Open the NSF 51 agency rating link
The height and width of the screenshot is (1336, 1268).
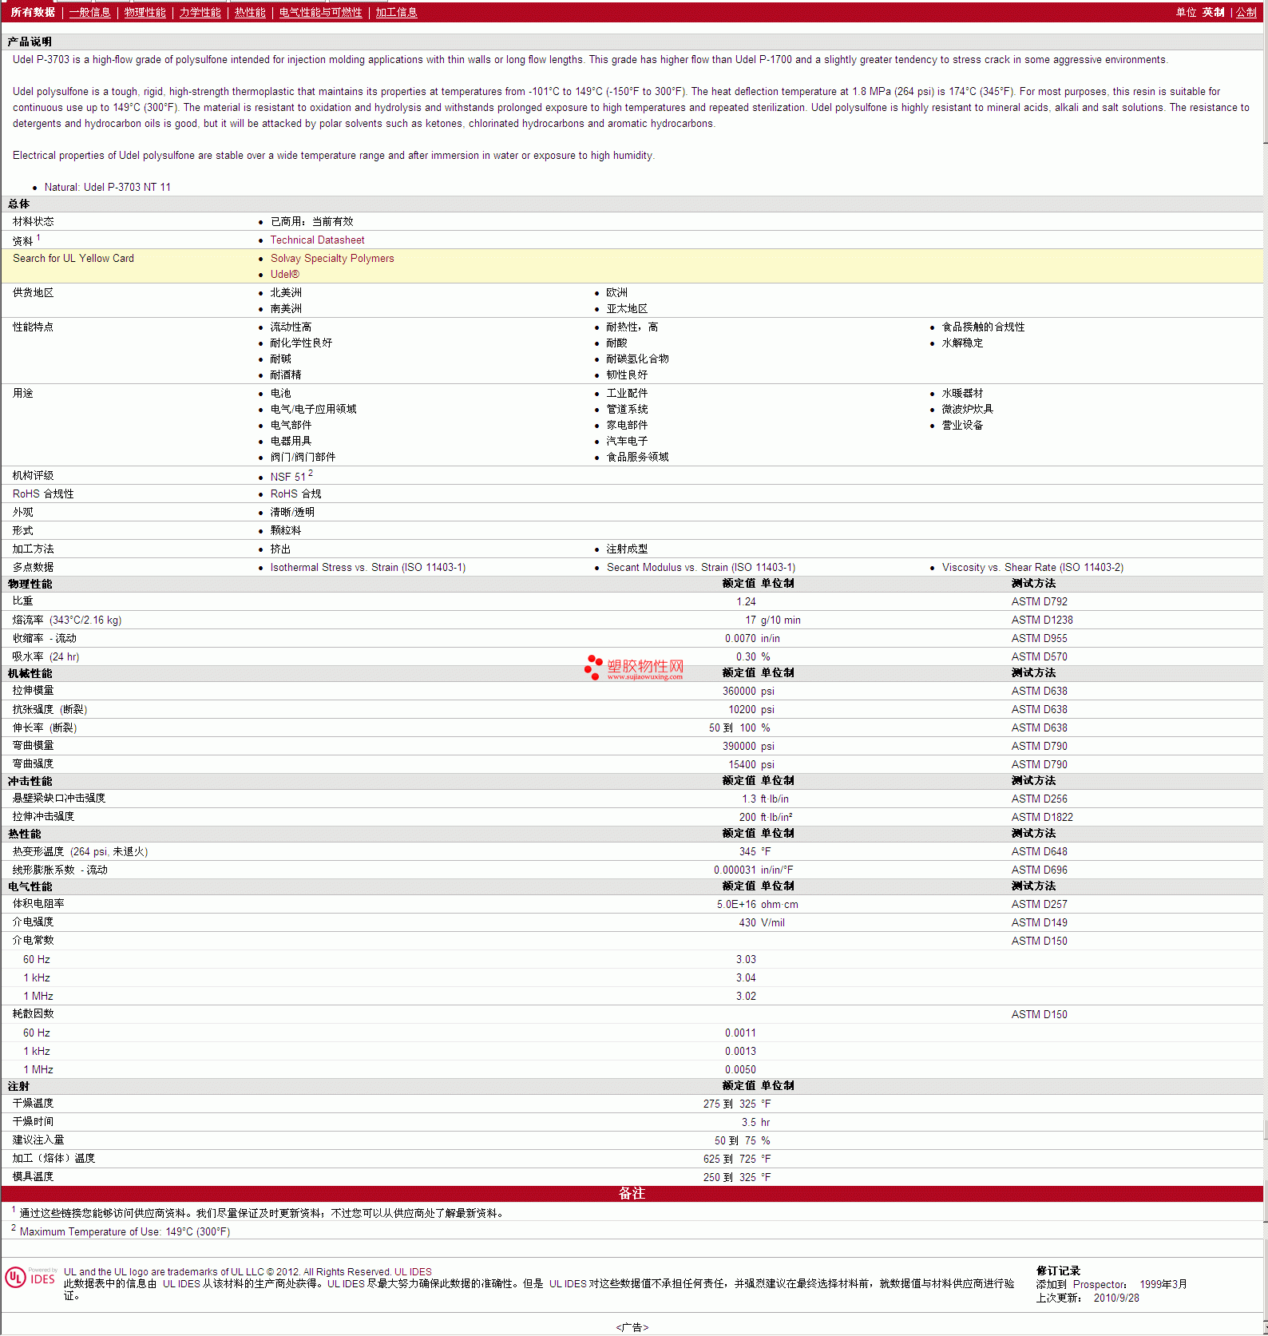pyautogui.click(x=288, y=477)
